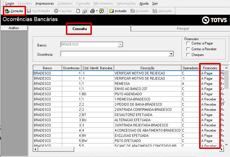Click the Consulta toolbar button
Image resolution: width=230 pixels, height=157 pixels.
[x=14, y=11]
